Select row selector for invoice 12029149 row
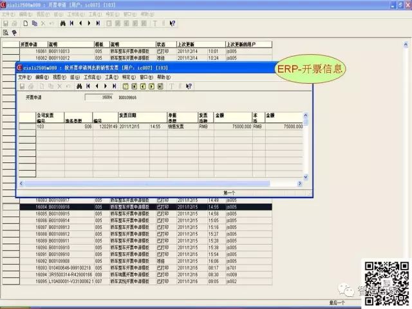412x309 pixels. (27, 127)
